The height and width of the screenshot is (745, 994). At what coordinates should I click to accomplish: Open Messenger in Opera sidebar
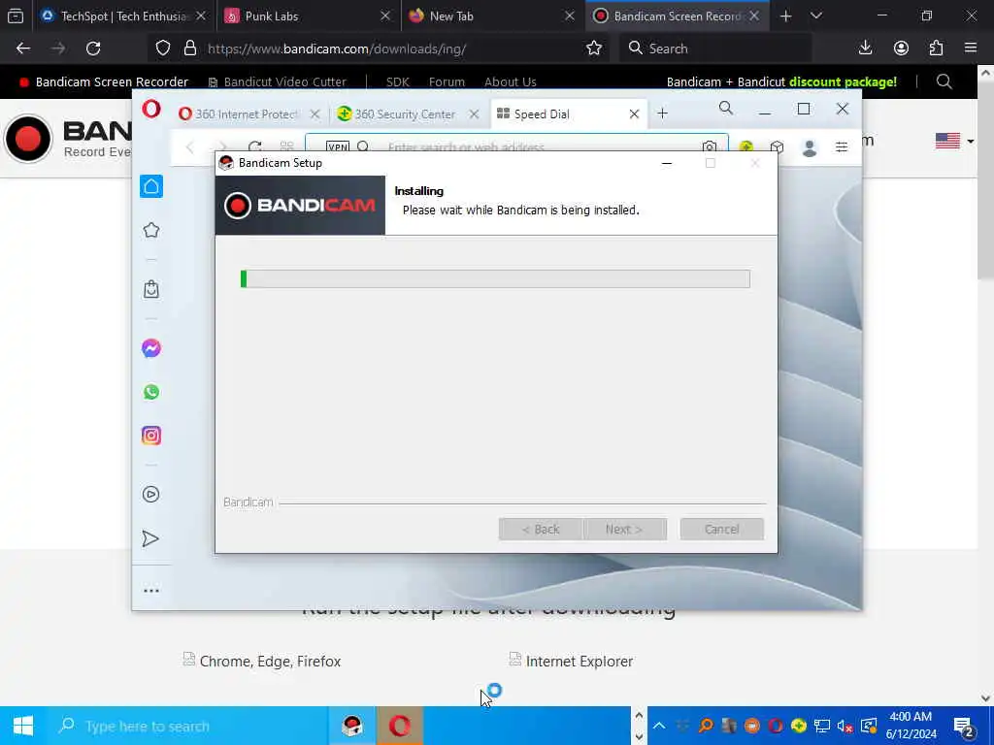click(x=150, y=348)
